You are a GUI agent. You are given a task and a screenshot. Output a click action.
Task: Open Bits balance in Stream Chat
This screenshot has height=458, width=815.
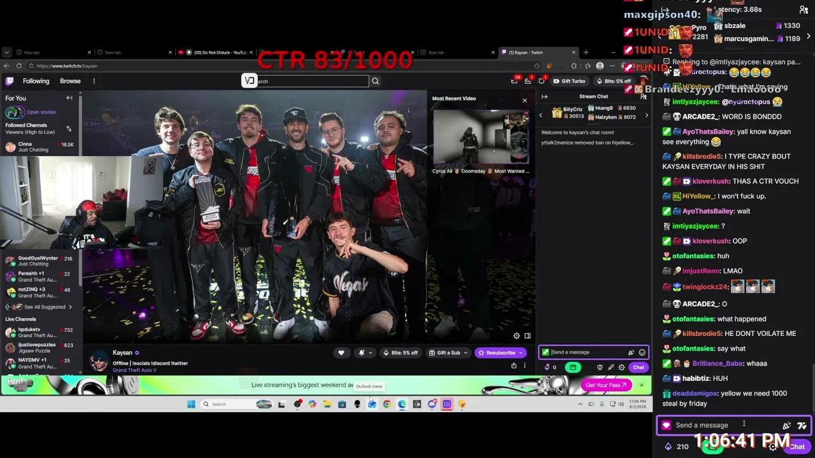coord(550,367)
